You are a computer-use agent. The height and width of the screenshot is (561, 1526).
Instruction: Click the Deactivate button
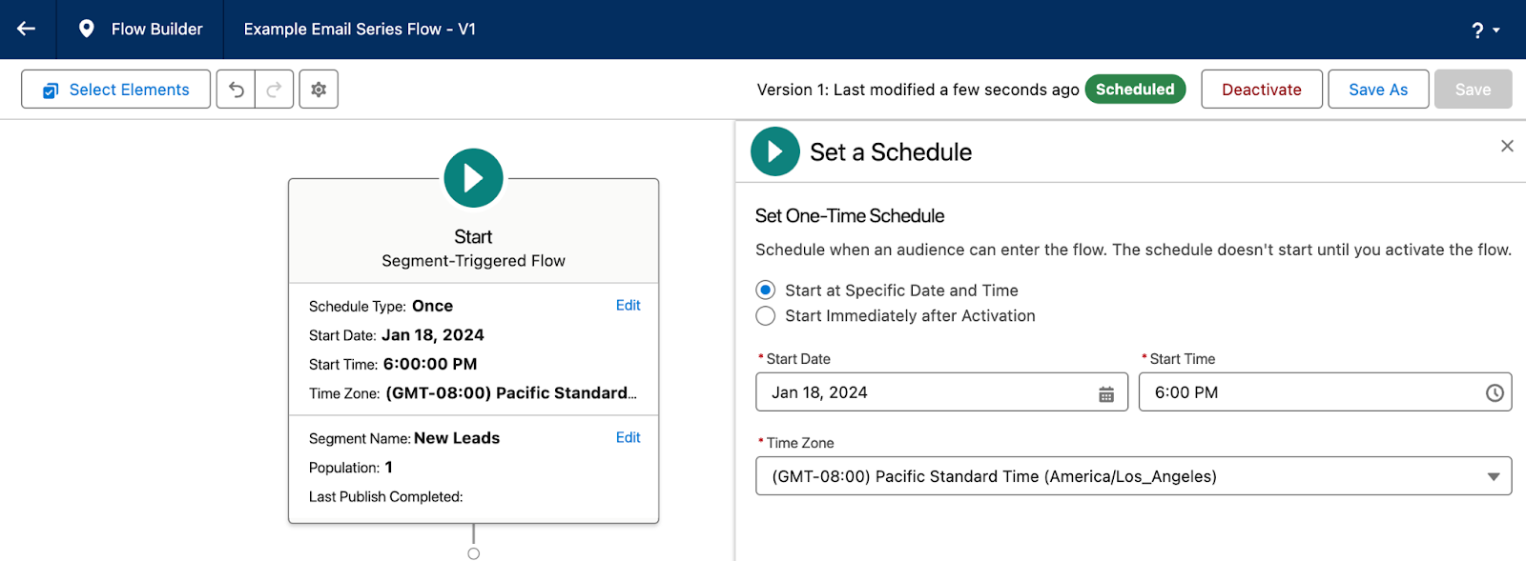[x=1261, y=90]
